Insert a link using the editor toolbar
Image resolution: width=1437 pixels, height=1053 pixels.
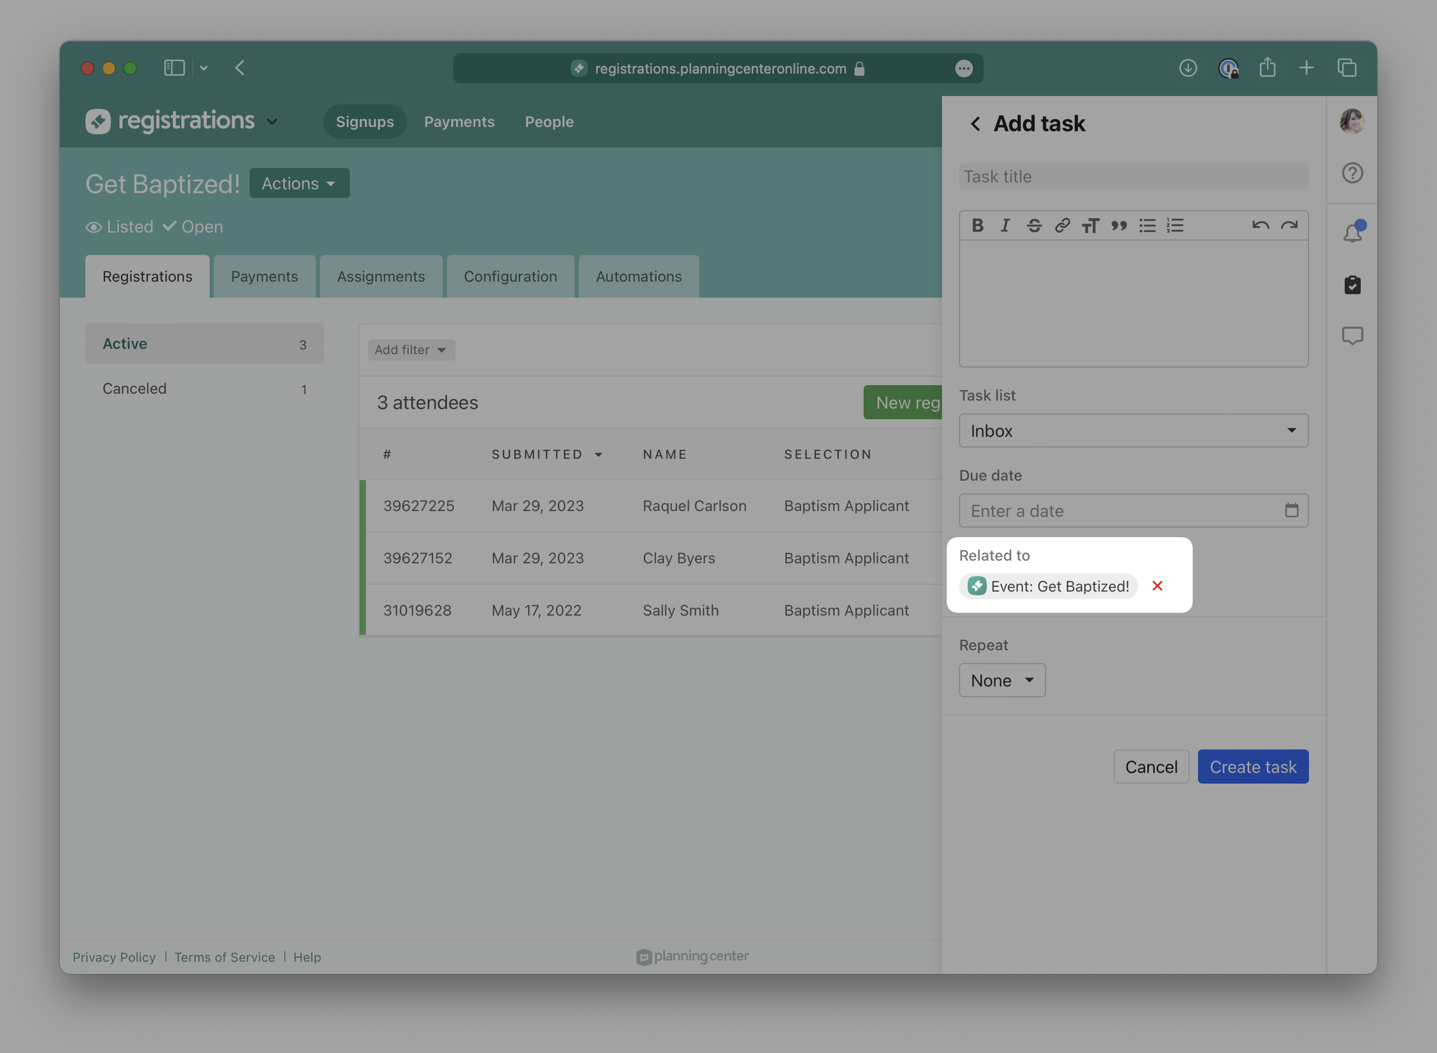point(1061,226)
